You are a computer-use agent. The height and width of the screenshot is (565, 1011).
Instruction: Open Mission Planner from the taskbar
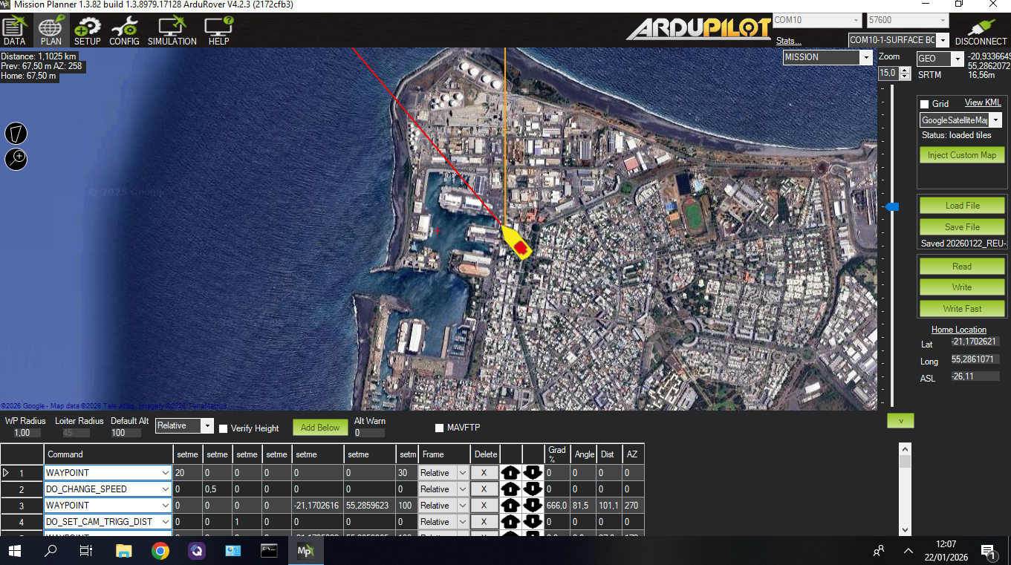[305, 551]
